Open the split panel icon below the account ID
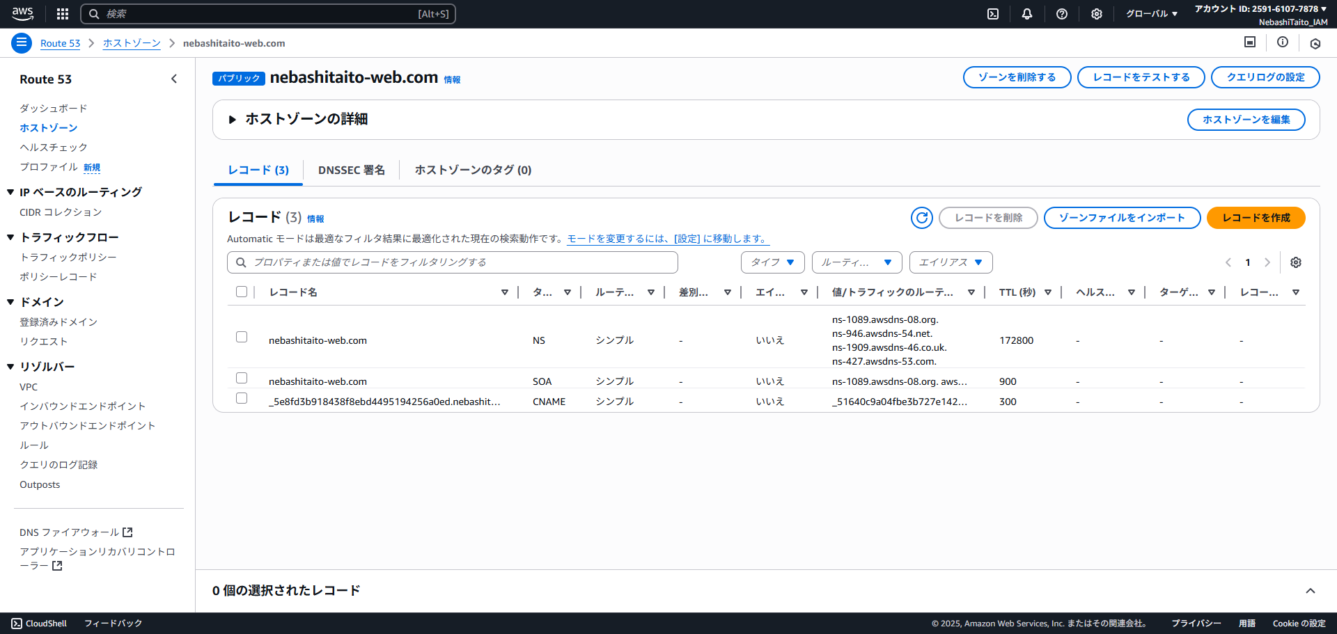This screenshot has height=634, width=1337. pos(1250,42)
